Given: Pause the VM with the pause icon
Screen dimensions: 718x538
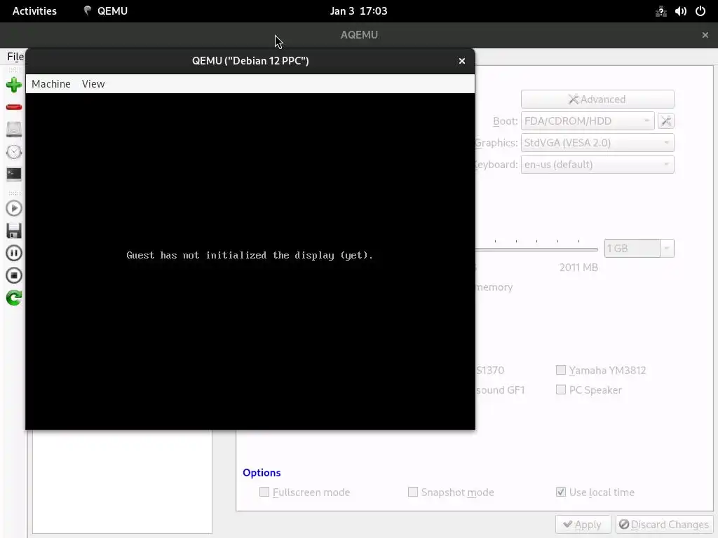Looking at the screenshot, I should pos(14,253).
